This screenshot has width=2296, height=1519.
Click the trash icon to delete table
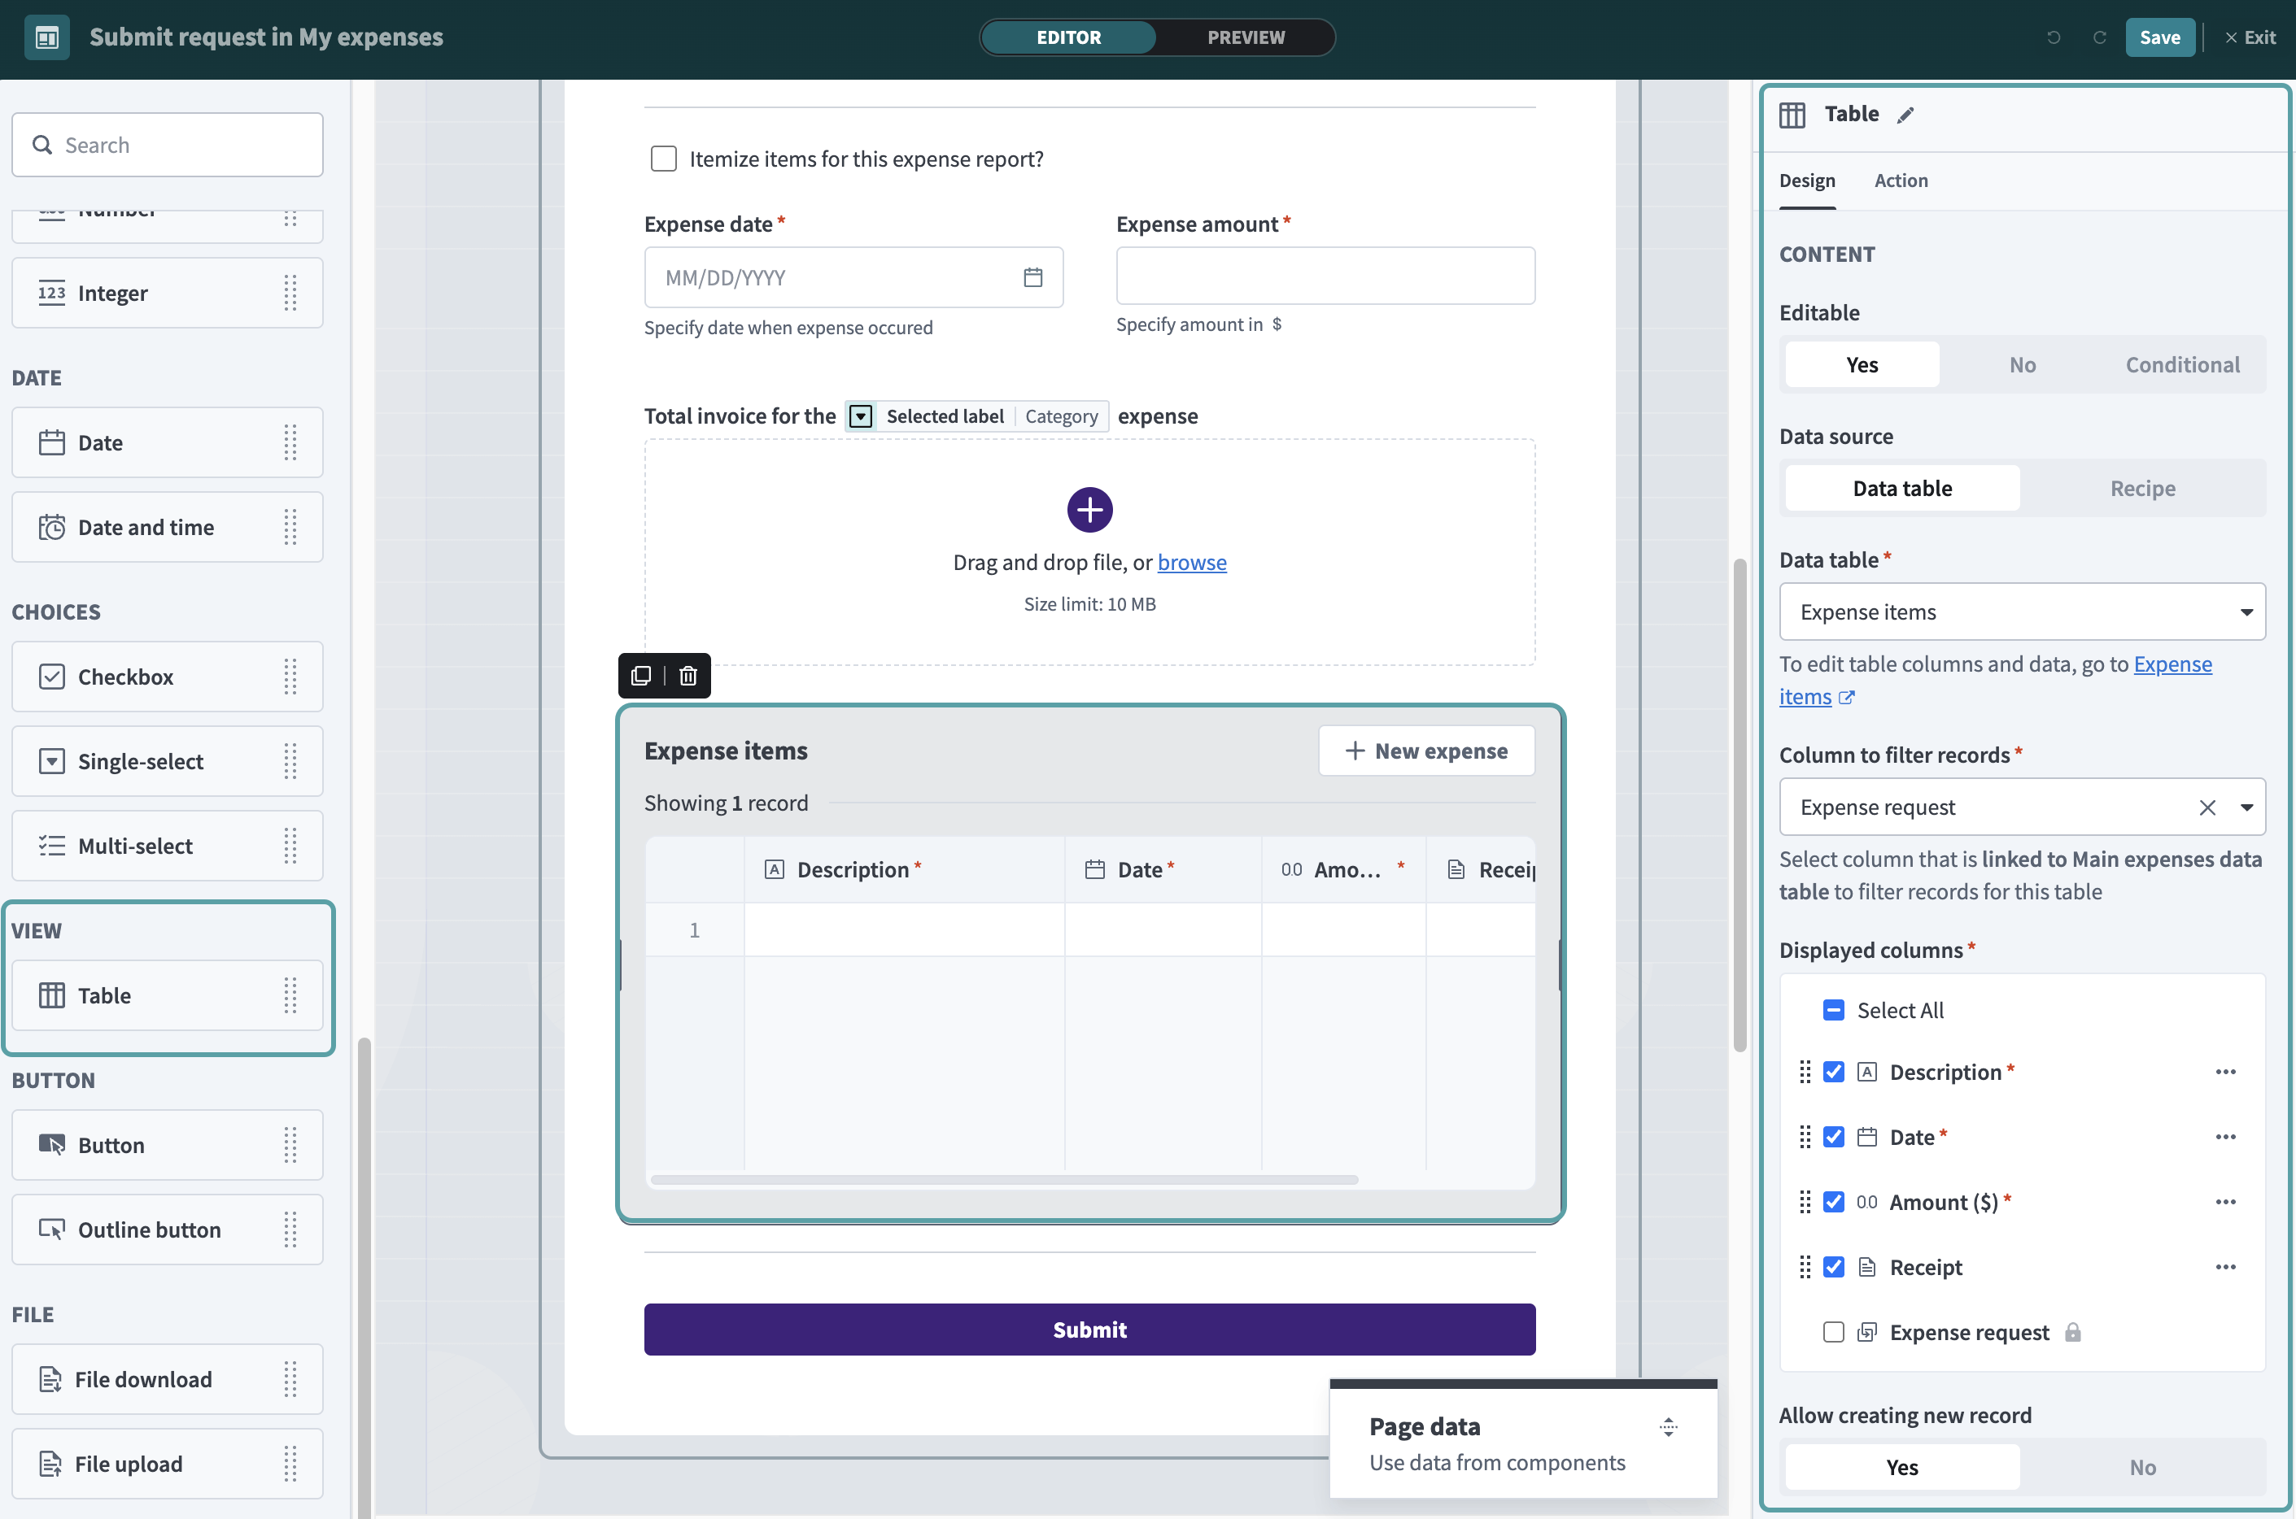click(688, 675)
